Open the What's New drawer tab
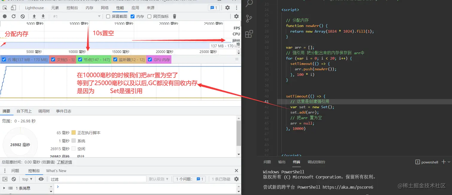The image size is (452, 195). point(56,171)
